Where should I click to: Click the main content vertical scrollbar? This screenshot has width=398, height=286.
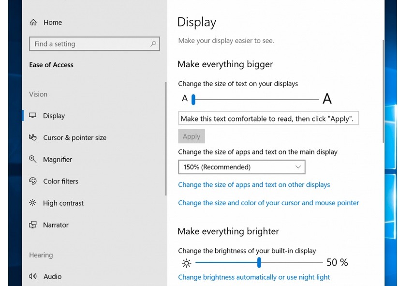(383, 91)
